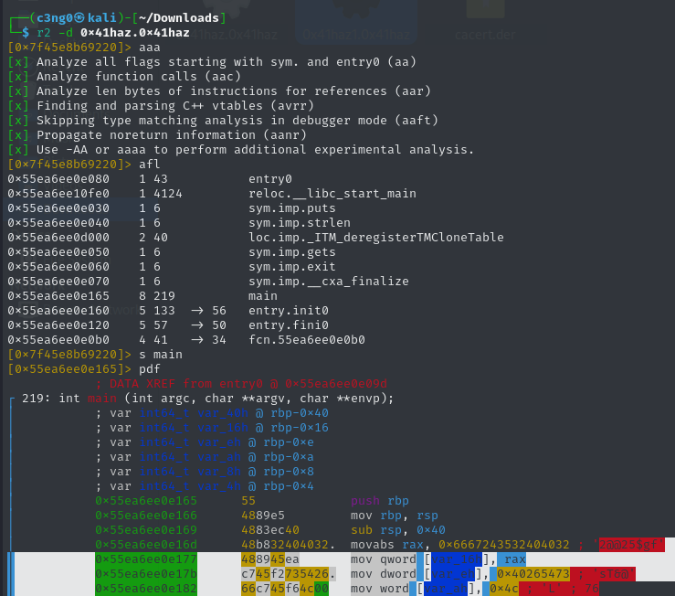
Task: Select loc.imp._ITM_deregisterTMCloneTable entry
Action: click(375, 237)
